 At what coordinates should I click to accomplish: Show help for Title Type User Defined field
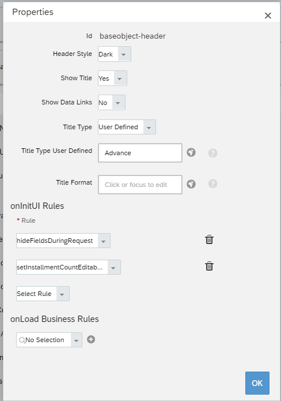[212, 153]
